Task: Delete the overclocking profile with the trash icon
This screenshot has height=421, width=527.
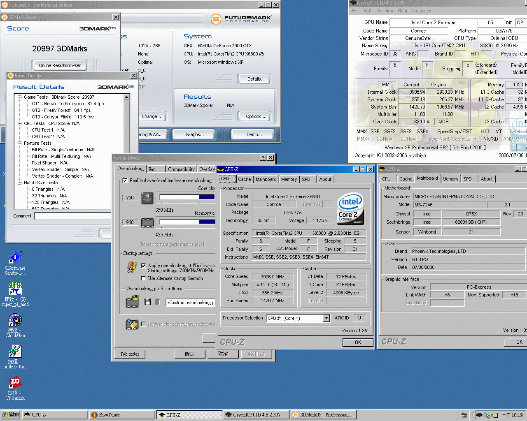Action: tap(157, 302)
